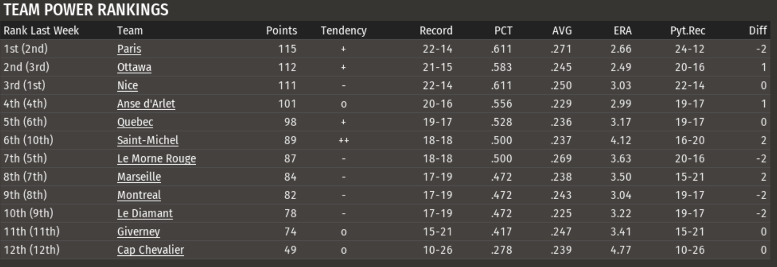This screenshot has width=777, height=267.
Task: Open Quebec team details
Action: [135, 122]
